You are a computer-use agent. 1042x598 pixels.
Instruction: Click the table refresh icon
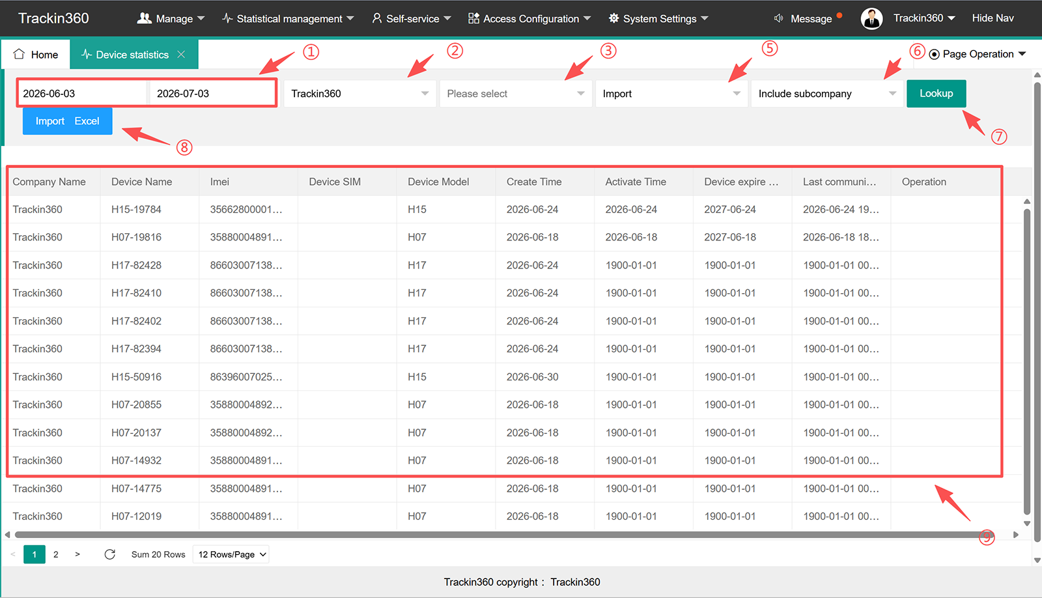click(109, 554)
